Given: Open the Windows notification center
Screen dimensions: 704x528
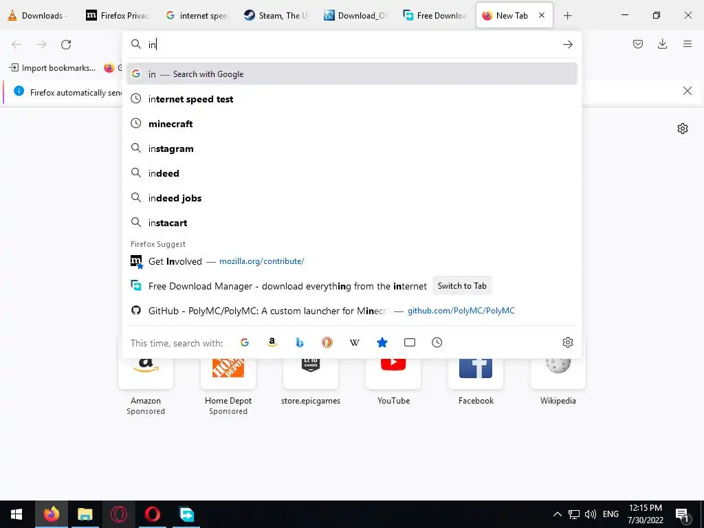Looking at the screenshot, I should [x=682, y=515].
